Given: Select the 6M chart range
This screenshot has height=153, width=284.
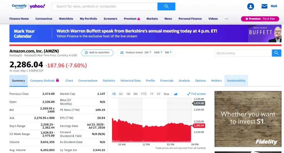Looking at the screenshot, I should click(135, 94).
